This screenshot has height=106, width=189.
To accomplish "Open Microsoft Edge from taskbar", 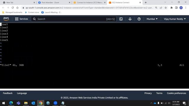I will [x=11, y=103].
